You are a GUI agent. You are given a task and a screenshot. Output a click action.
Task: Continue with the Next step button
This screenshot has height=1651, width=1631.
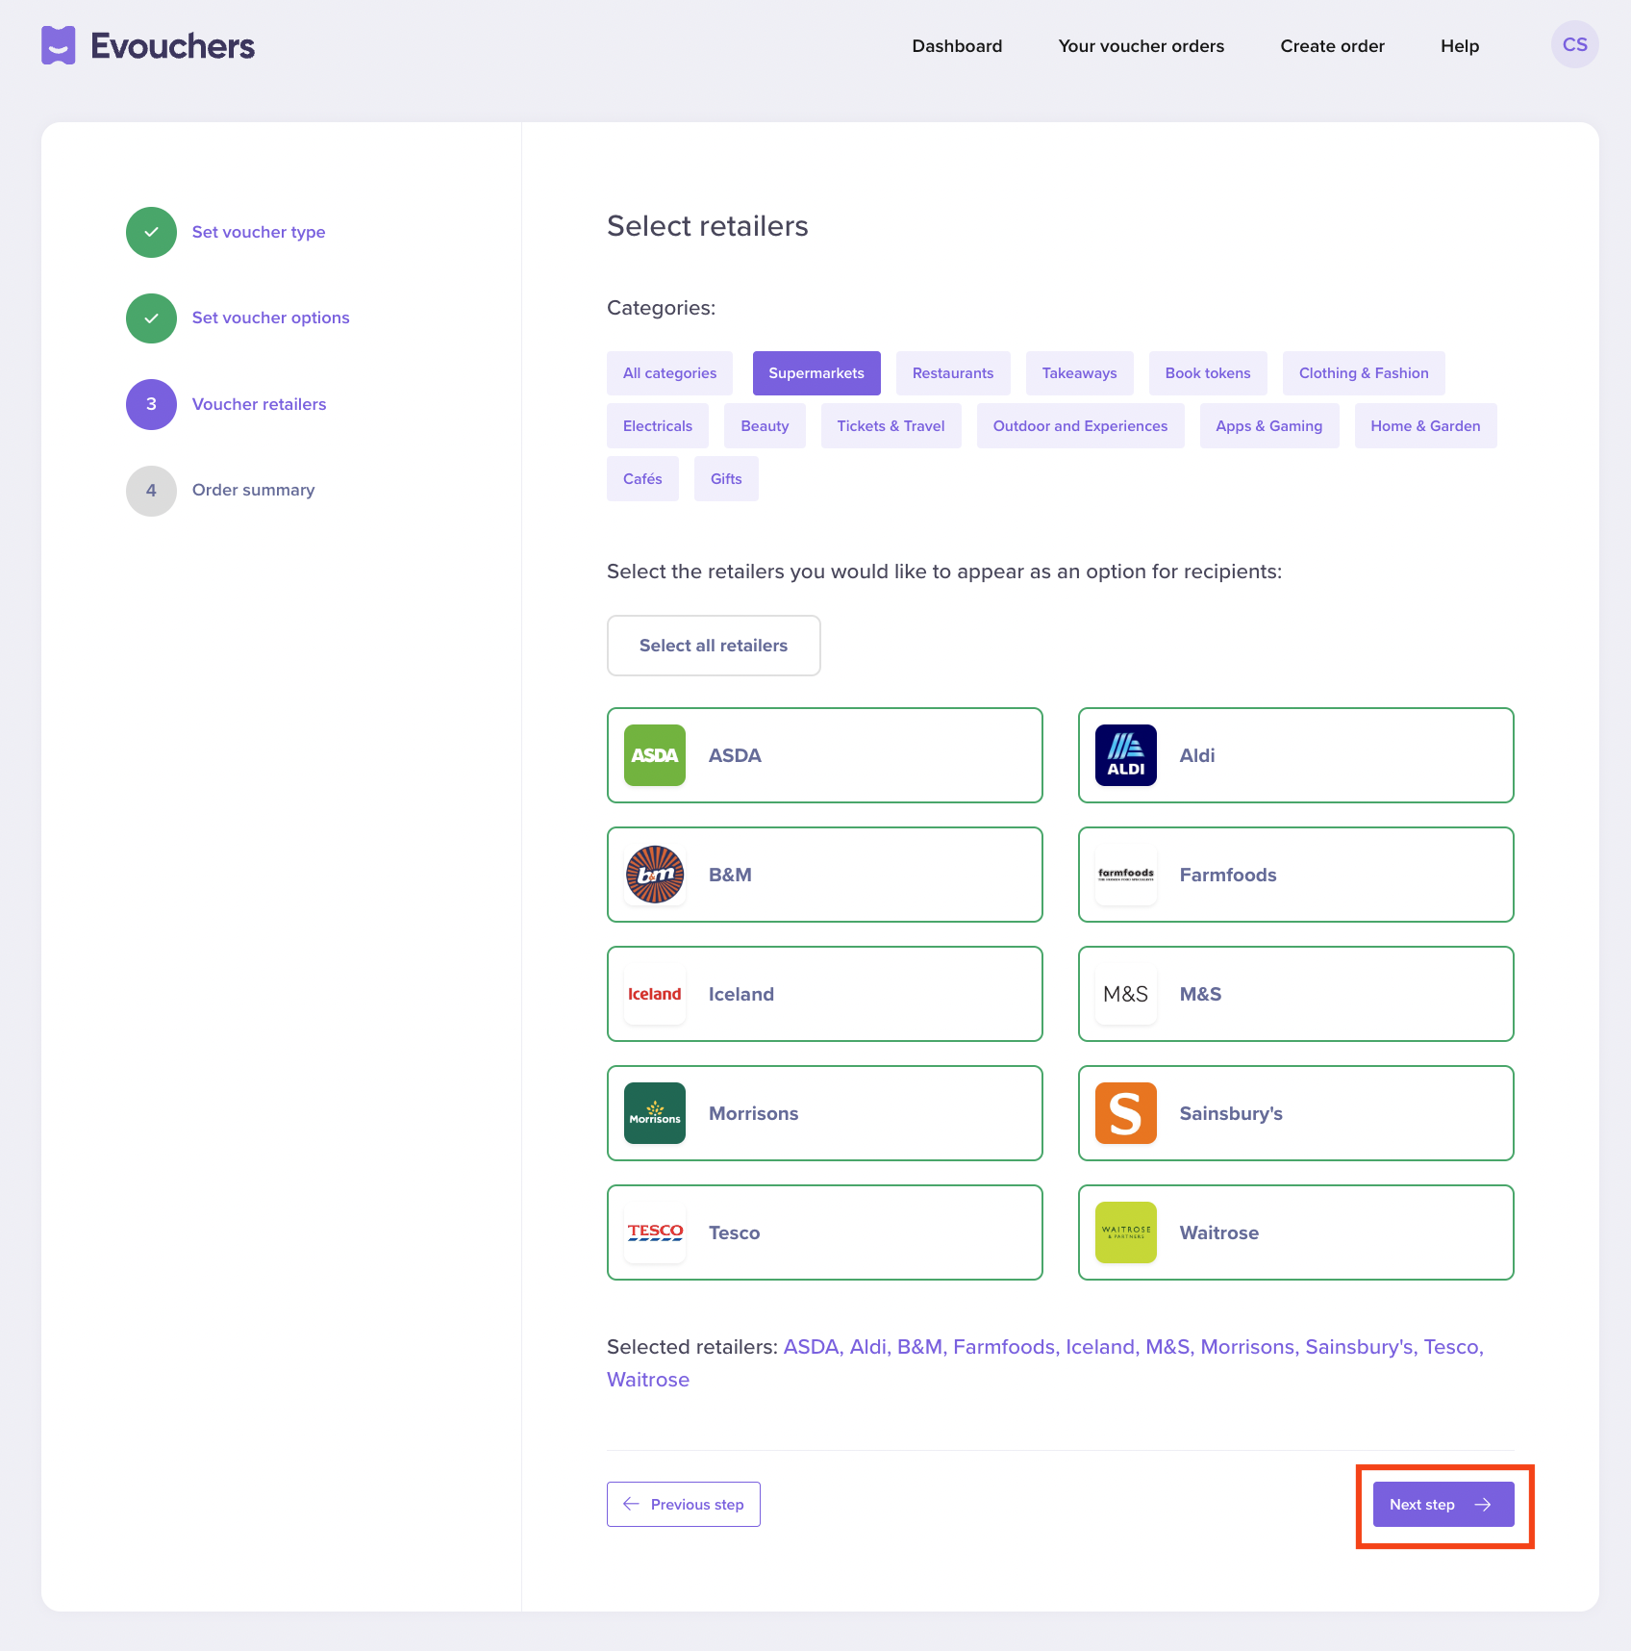click(x=1443, y=1504)
